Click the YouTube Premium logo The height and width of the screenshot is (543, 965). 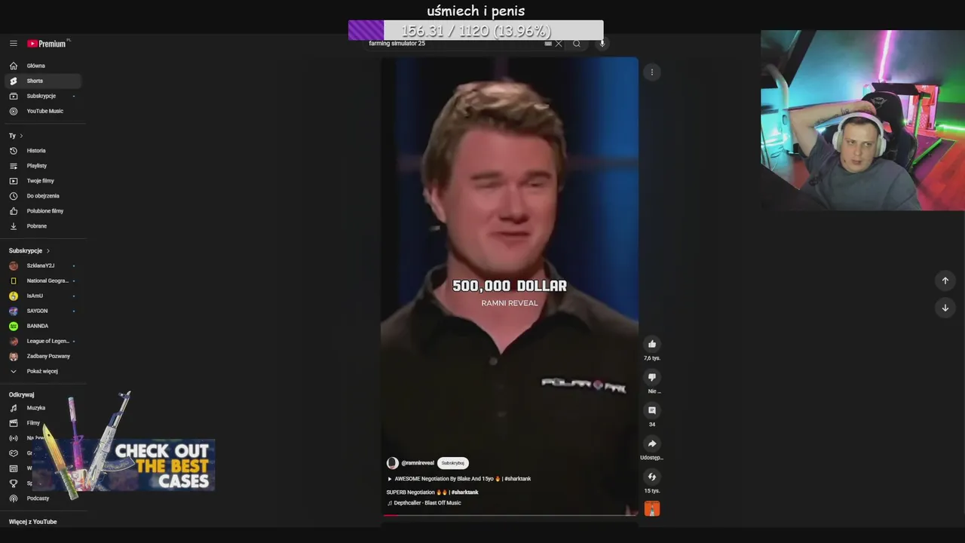48,44
